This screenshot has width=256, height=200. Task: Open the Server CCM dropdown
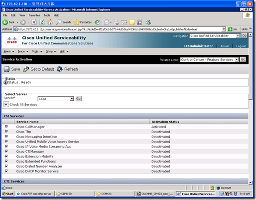click(56, 99)
